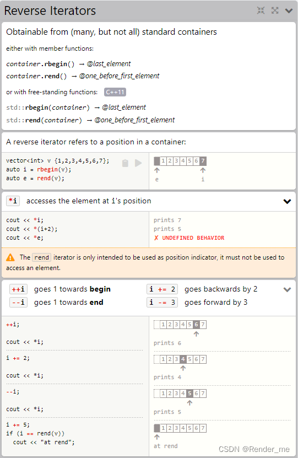Screen dimensions: 298x458
Task: Click the 'cout << *(i+2);' code line
Action: (x=32, y=229)
